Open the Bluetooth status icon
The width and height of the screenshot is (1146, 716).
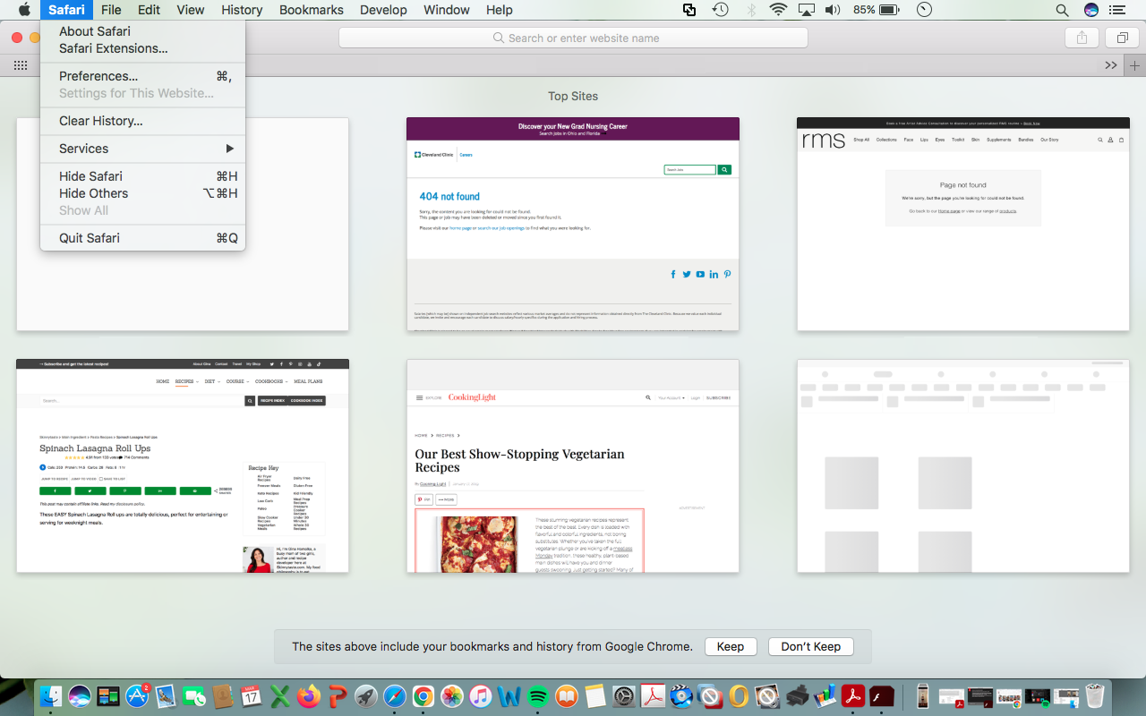(751, 10)
